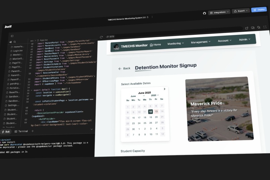Switch to the Terminal tab

pos(21,131)
